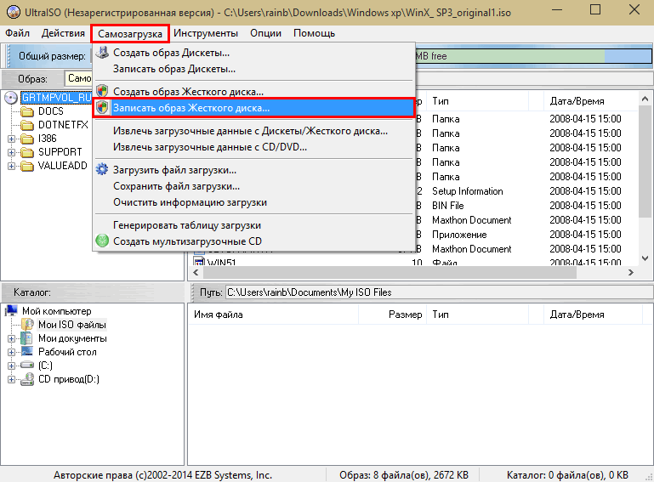The height and width of the screenshot is (482, 654).
Task: Click the disc capacity usage bar
Action: click(533, 56)
